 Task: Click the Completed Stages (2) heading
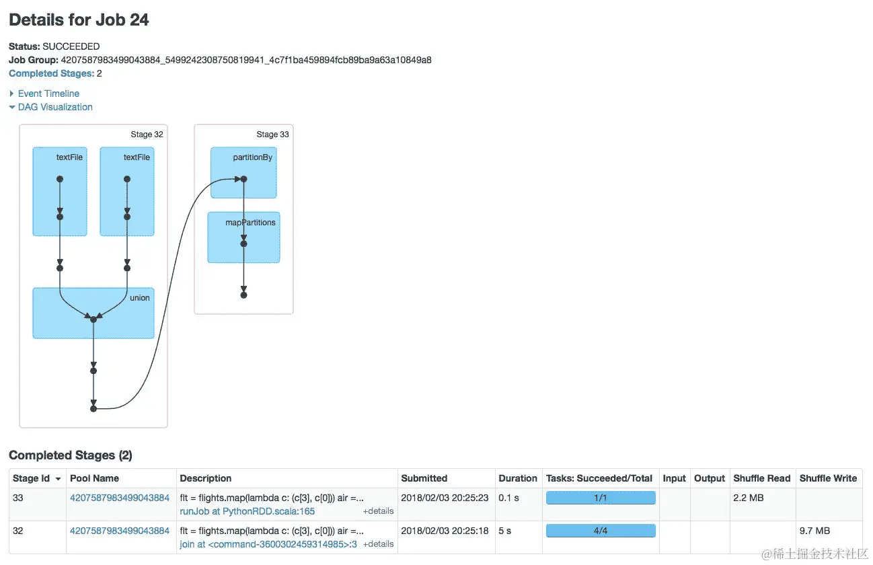pos(71,455)
